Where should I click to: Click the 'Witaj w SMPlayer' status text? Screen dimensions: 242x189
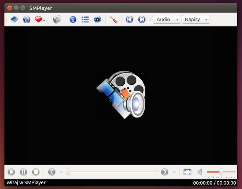point(26,183)
